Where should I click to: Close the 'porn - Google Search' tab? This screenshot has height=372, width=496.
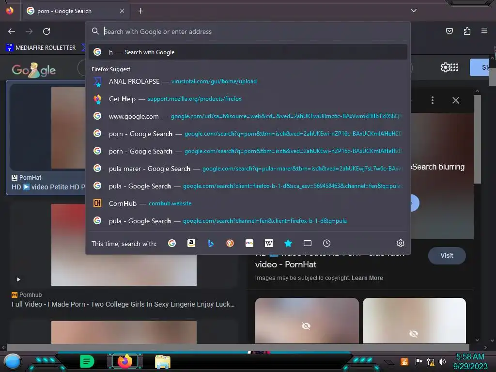coord(122,11)
